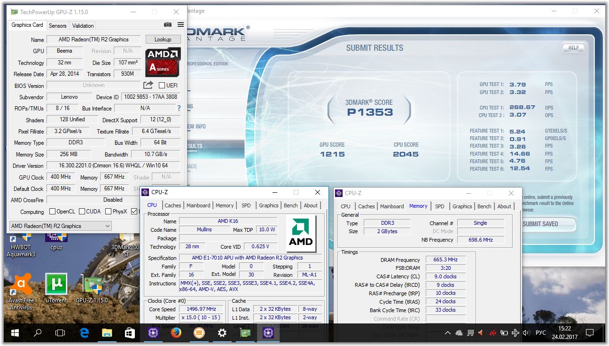Click DRAM Frequency value 665.3 MHz
The width and height of the screenshot is (609, 346).
point(446,259)
